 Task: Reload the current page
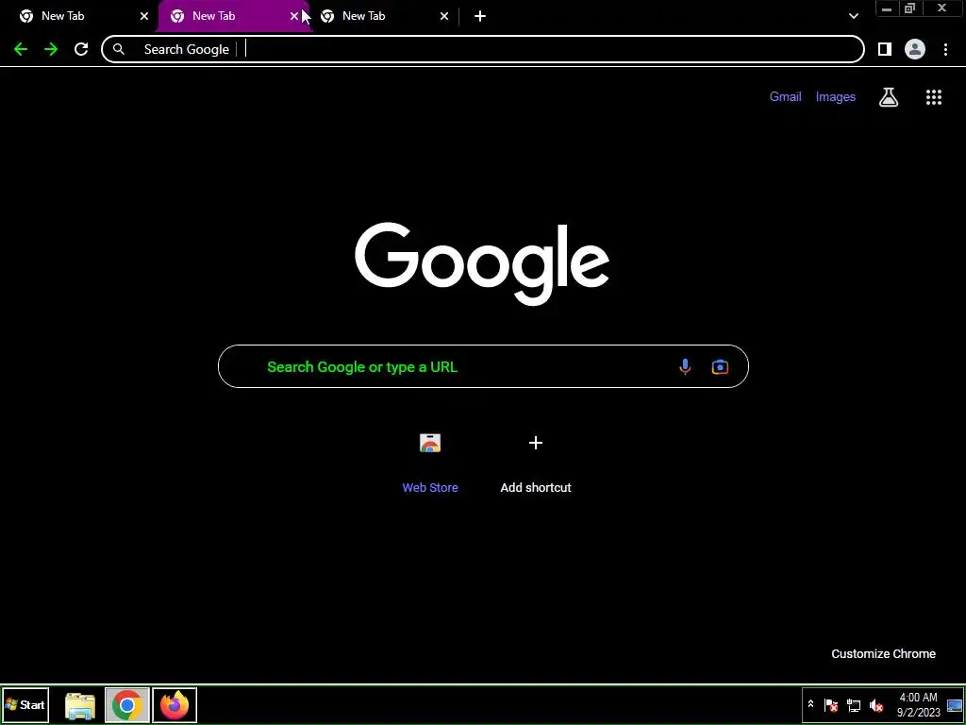tap(81, 49)
